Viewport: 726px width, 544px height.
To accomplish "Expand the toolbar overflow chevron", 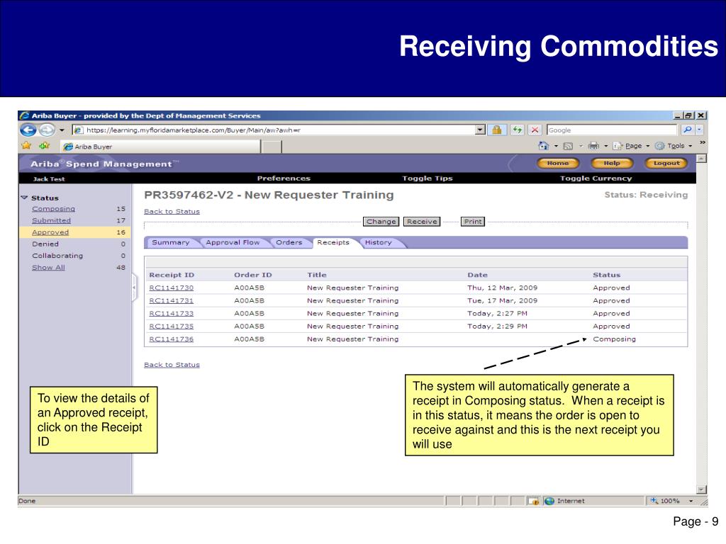I will tap(702, 142).
